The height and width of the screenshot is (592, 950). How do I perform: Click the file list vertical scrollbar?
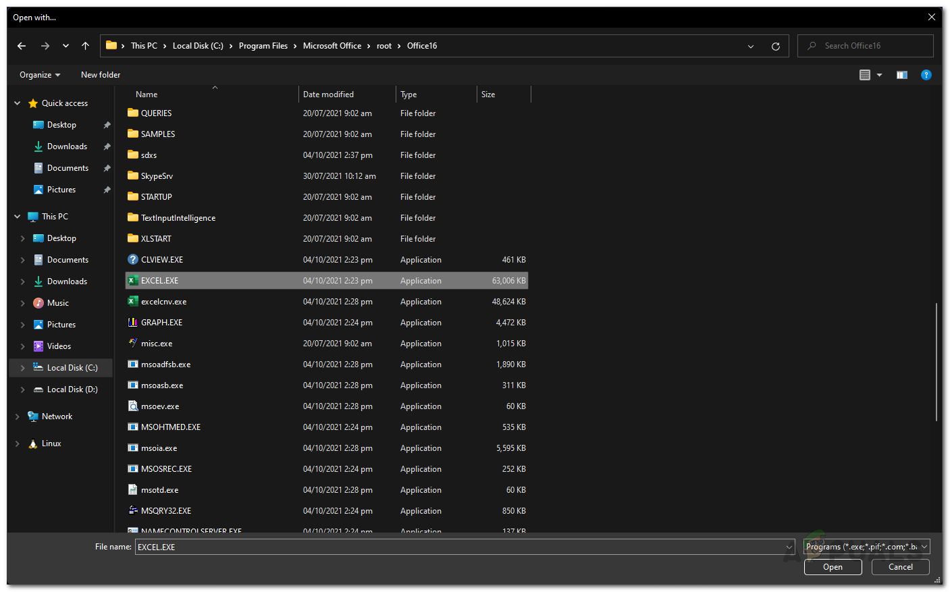click(x=936, y=362)
